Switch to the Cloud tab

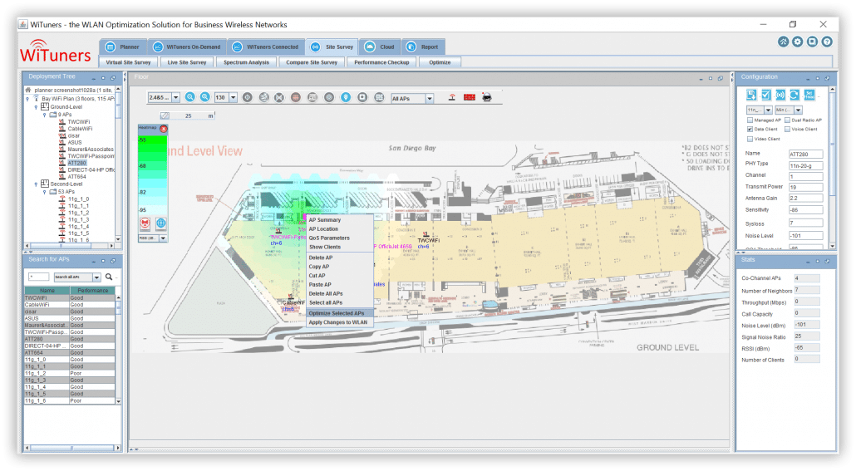380,47
